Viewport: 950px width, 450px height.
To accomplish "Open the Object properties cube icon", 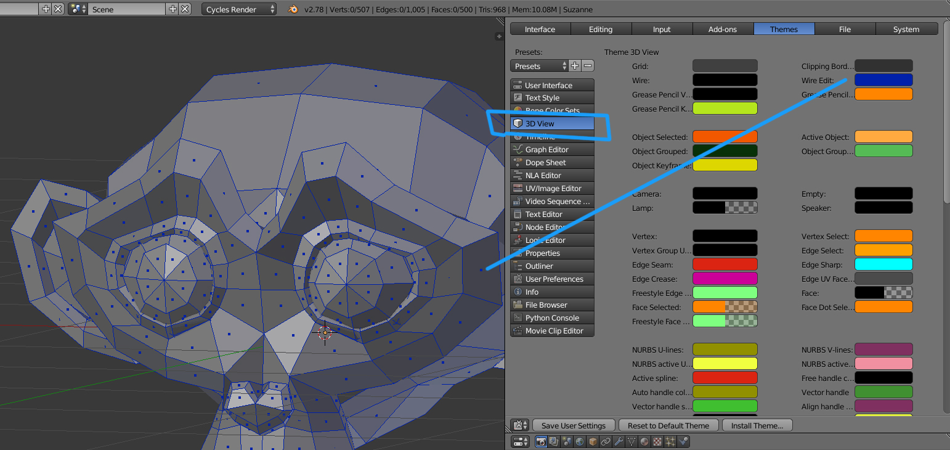I will pos(593,441).
